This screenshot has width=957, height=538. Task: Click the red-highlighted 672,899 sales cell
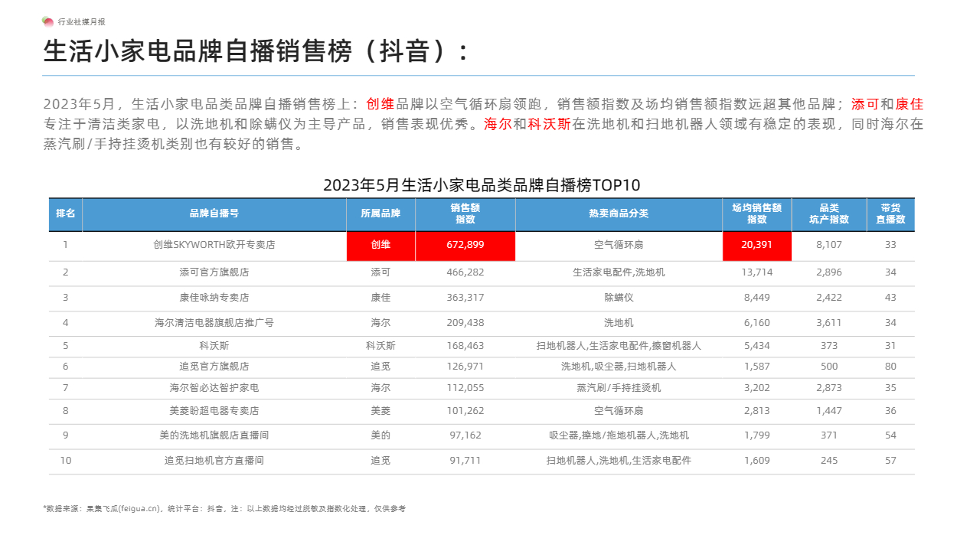[x=465, y=246]
